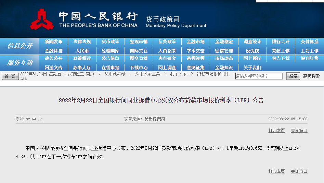The height and width of the screenshot is (183, 324).
Task: Go to 调查统计 section
Action: (252, 41)
